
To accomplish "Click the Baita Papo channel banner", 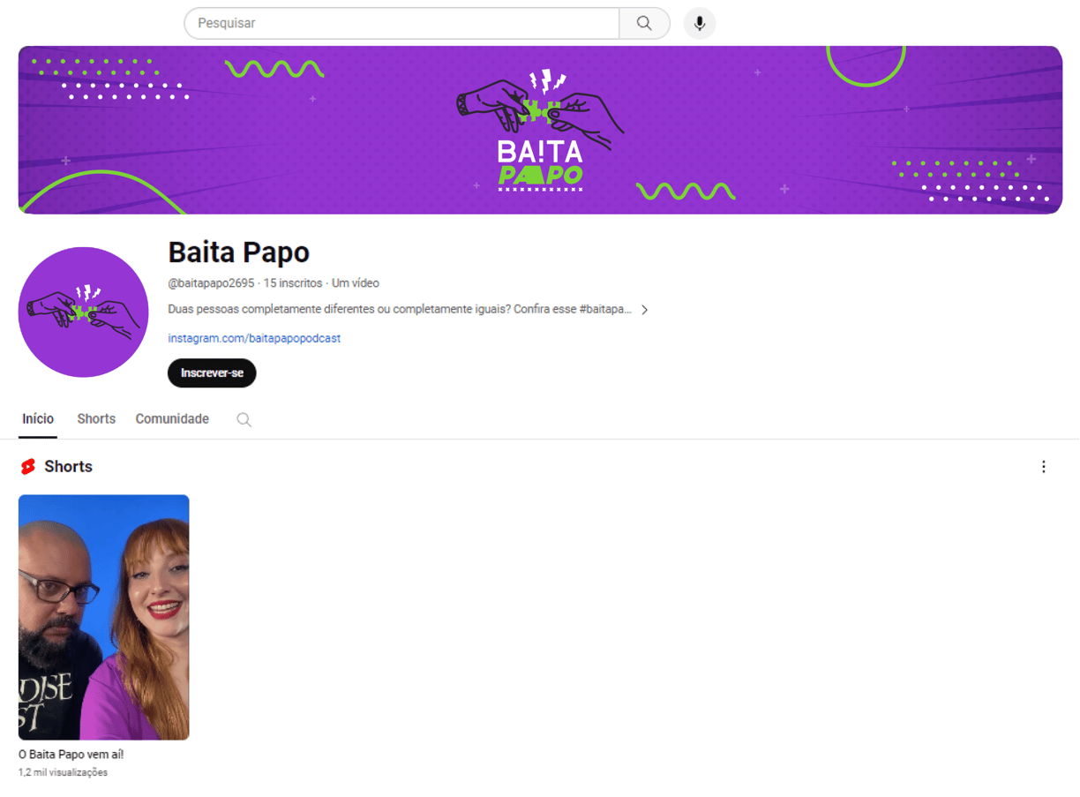I will (540, 130).
